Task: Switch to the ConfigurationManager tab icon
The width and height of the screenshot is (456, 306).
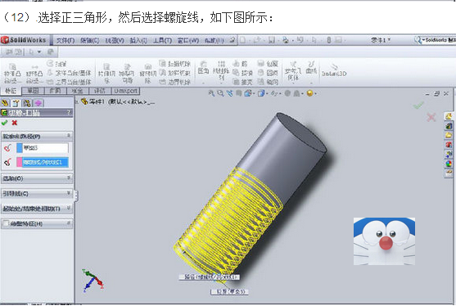Action: click(27, 103)
